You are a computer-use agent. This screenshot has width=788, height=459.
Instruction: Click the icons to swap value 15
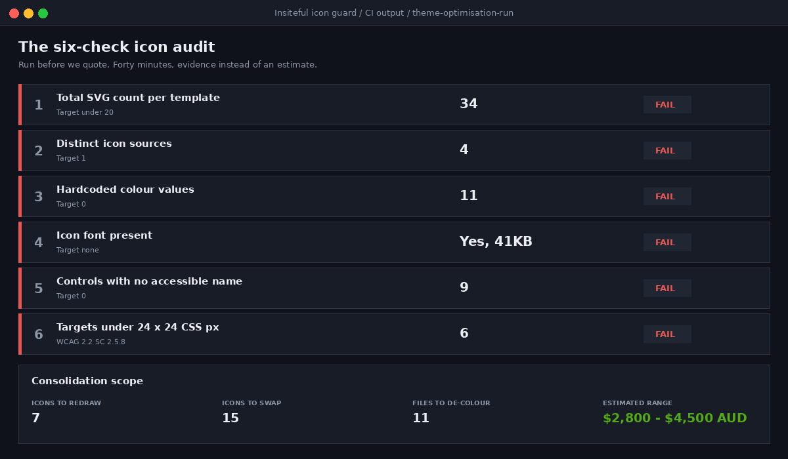click(230, 418)
